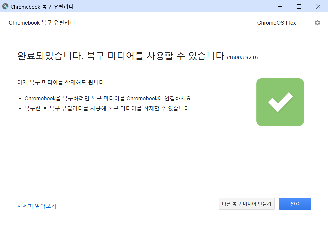
Task: Click the heading 완료되었습니다. 복구 미디어를 사용할 수 있습니다
Action: 121,56
